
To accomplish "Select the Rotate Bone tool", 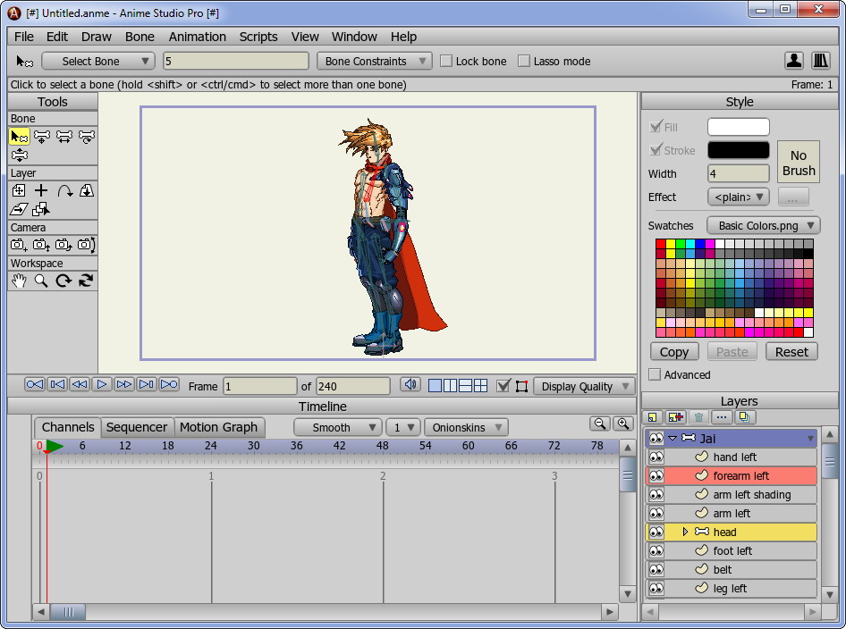I will tap(87, 137).
